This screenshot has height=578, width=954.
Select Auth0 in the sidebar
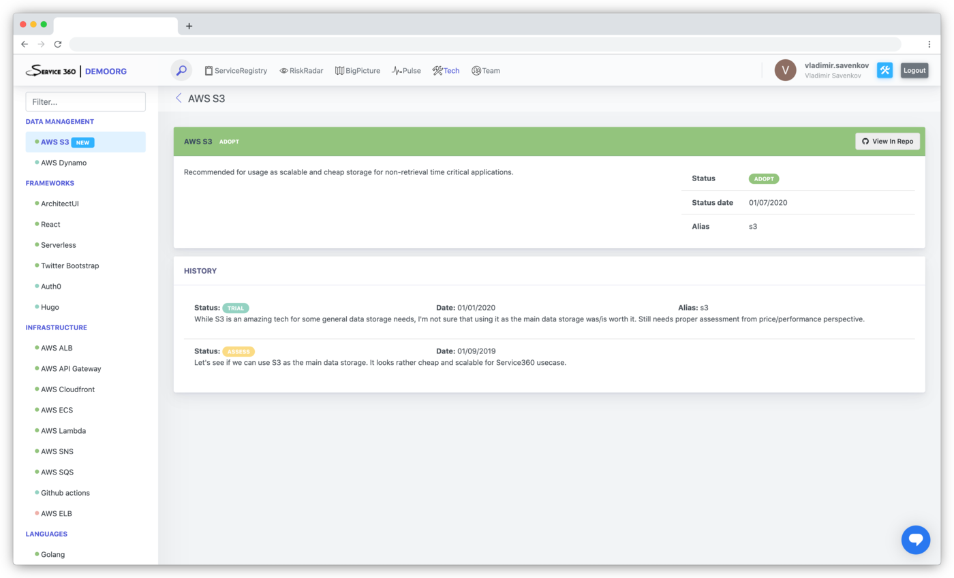[x=51, y=286]
